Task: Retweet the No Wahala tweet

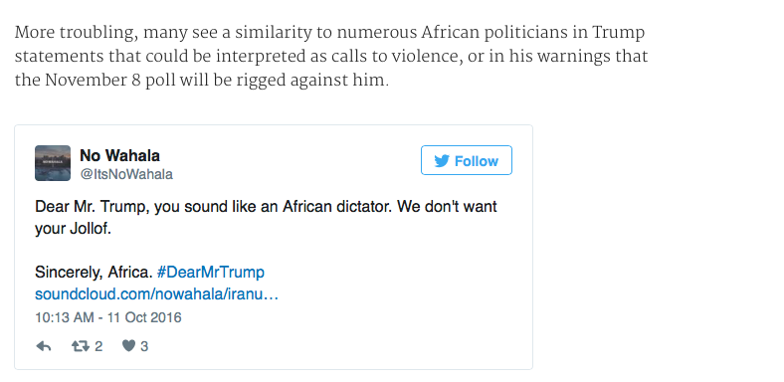Action: (80, 346)
